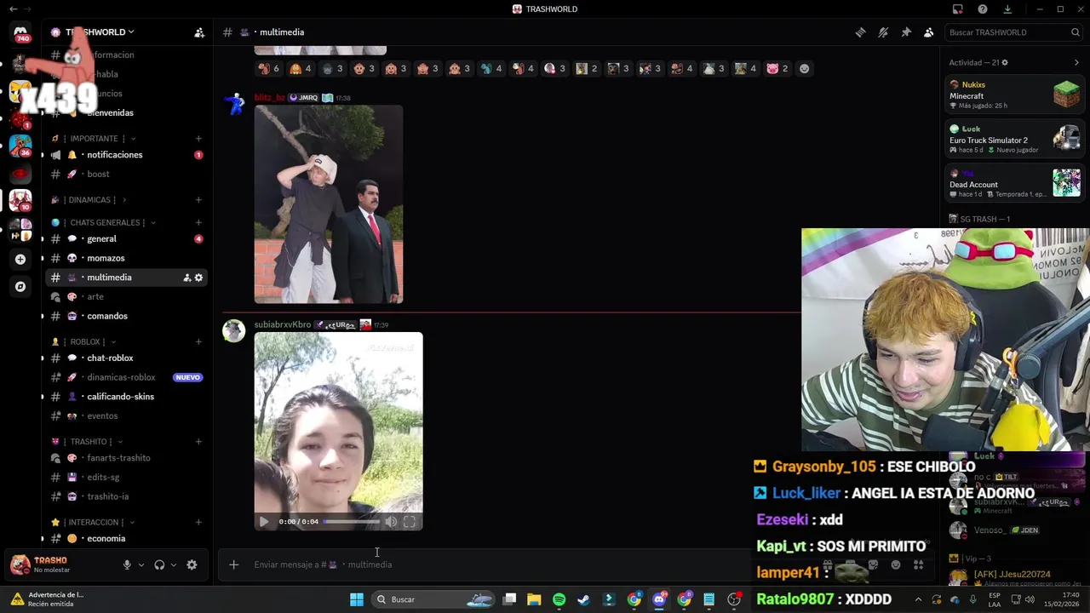
Task: Click the explore servers compass icon
Action: (20, 287)
